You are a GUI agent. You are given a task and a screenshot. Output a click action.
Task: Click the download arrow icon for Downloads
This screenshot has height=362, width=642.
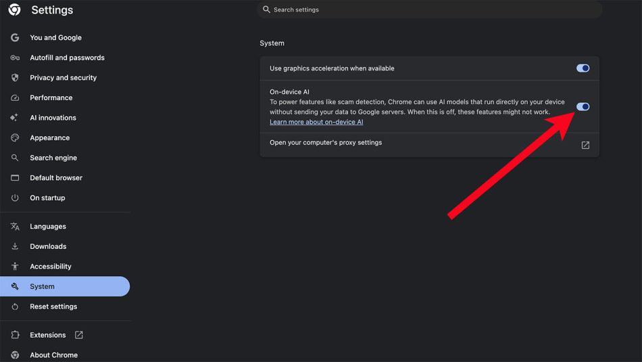point(15,246)
